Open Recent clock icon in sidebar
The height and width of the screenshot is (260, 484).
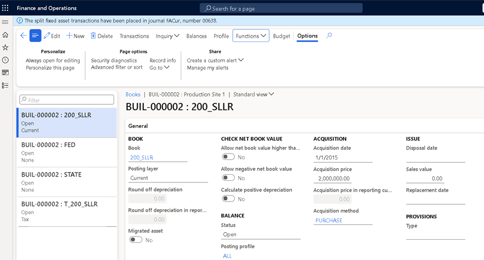point(5,60)
